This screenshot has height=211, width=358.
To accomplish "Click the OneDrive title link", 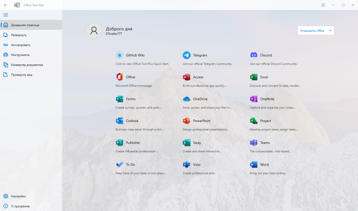I will click(x=200, y=99).
